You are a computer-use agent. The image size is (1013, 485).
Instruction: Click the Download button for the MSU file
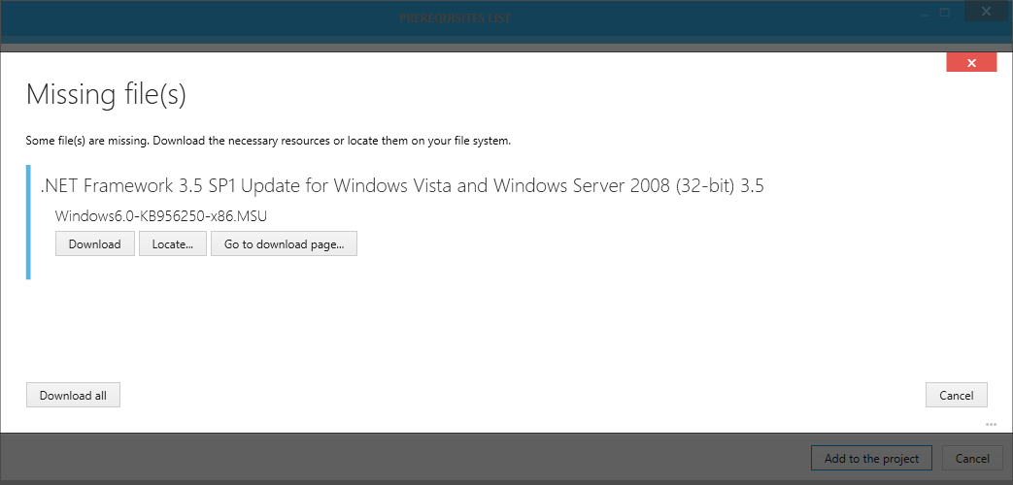click(x=94, y=244)
